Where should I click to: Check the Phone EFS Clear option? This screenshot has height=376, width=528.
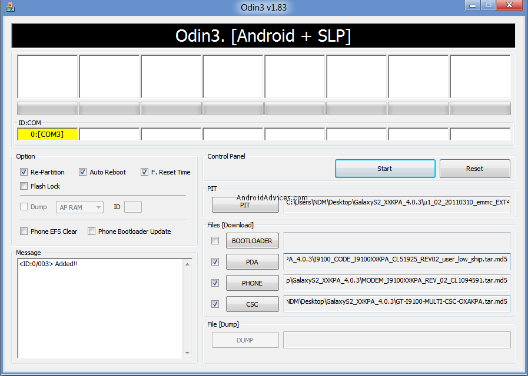(x=24, y=231)
